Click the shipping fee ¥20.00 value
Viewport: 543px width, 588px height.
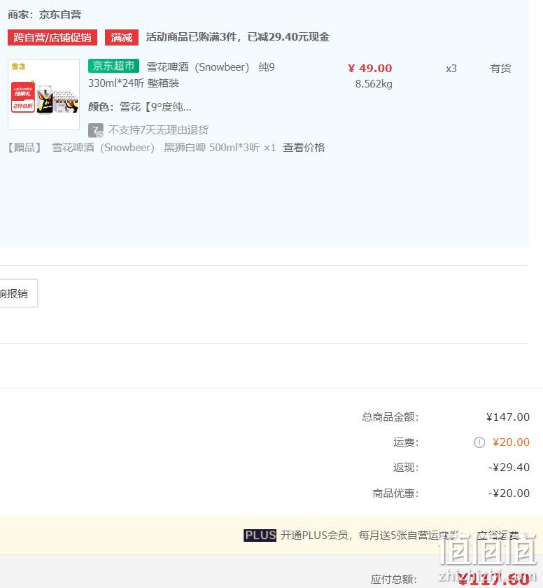[511, 442]
